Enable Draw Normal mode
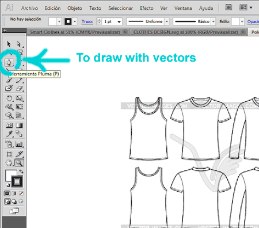The height and width of the screenshot is (228, 259). 7,202
